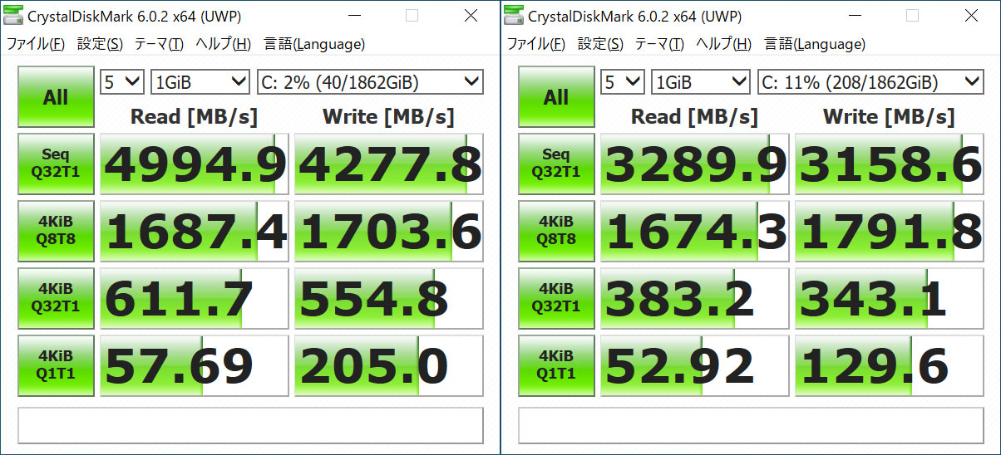Open 設定 menu in left window

pyautogui.click(x=100, y=44)
